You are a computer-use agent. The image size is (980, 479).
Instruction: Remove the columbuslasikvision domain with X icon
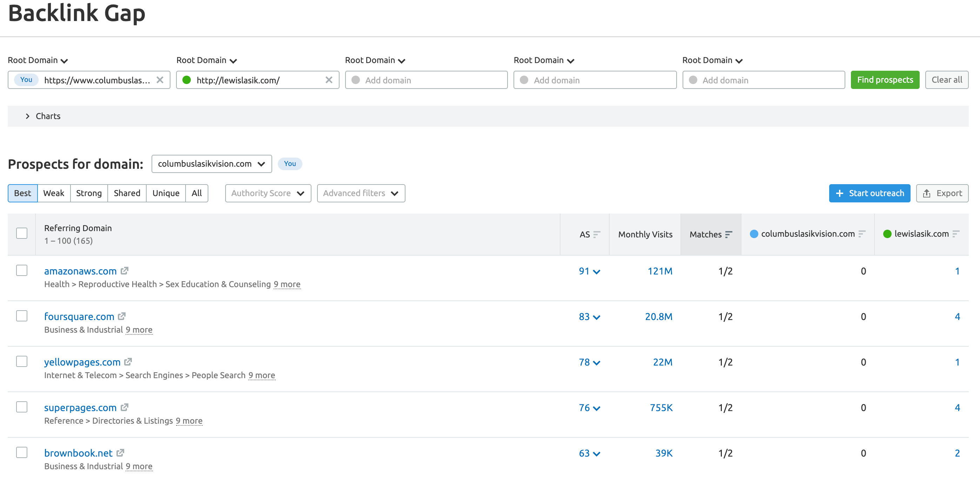(x=160, y=80)
